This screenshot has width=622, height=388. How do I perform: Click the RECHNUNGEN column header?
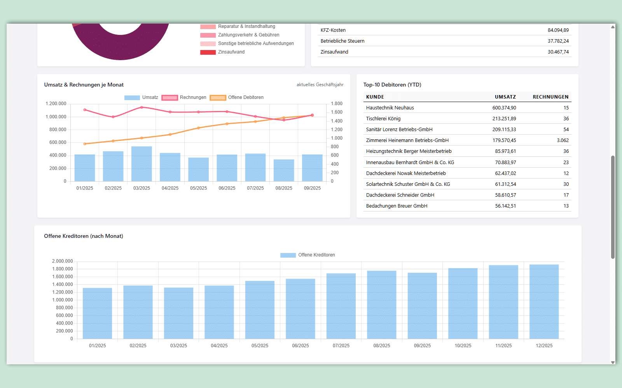(550, 97)
